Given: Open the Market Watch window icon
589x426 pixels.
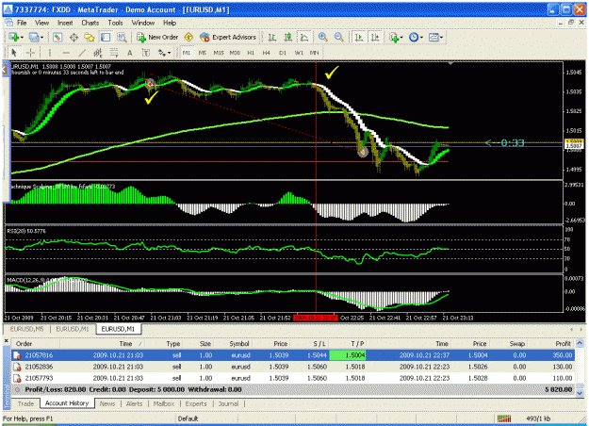Looking at the screenshot, I should pyautogui.click(x=57, y=37).
